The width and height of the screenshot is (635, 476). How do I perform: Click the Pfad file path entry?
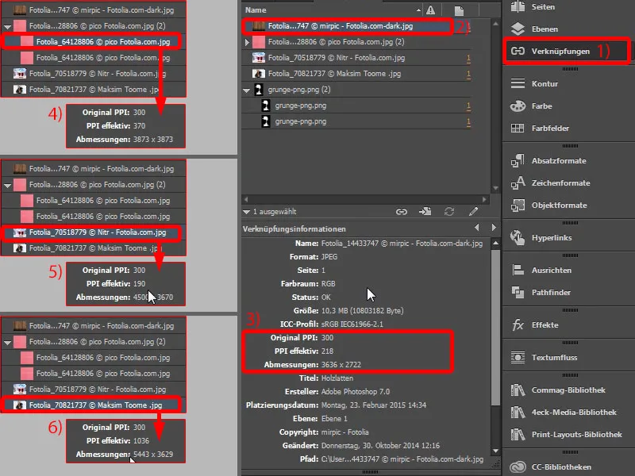391,459
